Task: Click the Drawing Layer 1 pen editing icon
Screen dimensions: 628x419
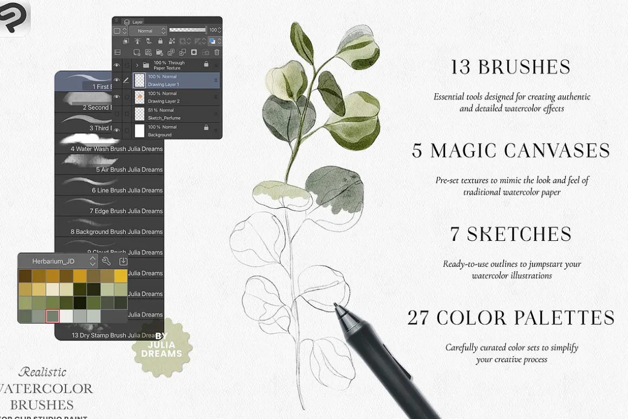Action: (x=127, y=80)
